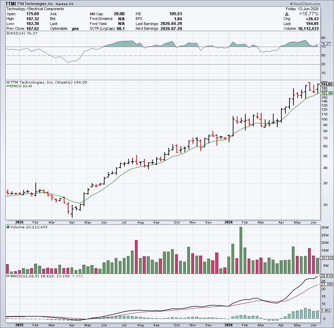The width and height of the screenshot is (334, 328).
Task: Click the 194.05 price tag on right axis
Action: click(327, 84)
